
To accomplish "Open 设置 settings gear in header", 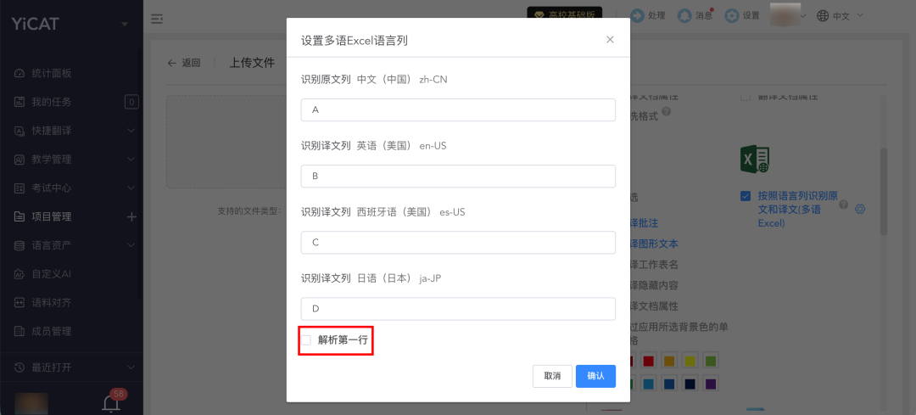I will tap(731, 16).
